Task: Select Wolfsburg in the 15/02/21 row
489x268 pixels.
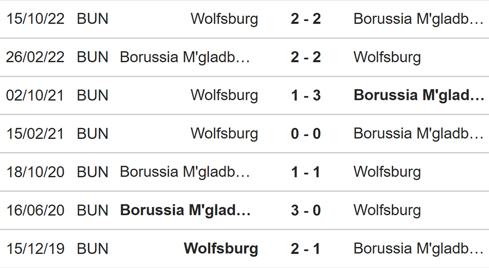Action: pyautogui.click(x=224, y=134)
